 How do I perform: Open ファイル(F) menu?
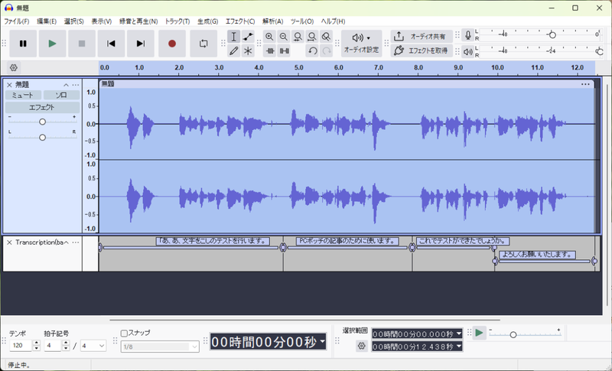pos(16,21)
